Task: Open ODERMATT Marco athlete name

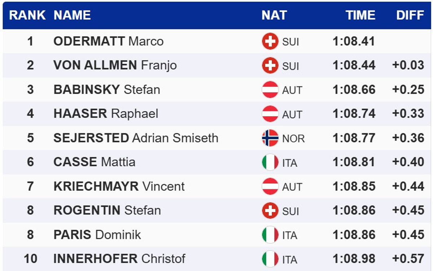Action: pos(108,41)
